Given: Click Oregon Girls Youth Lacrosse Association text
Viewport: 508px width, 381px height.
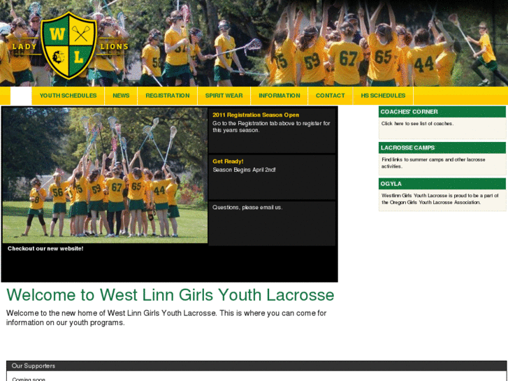Looking at the screenshot, I should [440, 199].
